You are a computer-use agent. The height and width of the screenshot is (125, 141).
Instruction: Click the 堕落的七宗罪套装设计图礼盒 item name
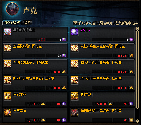(101, 78)
